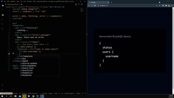Click 'Spaces: 2' indentation setting
The height and width of the screenshot is (98, 174).
pos(51,93)
